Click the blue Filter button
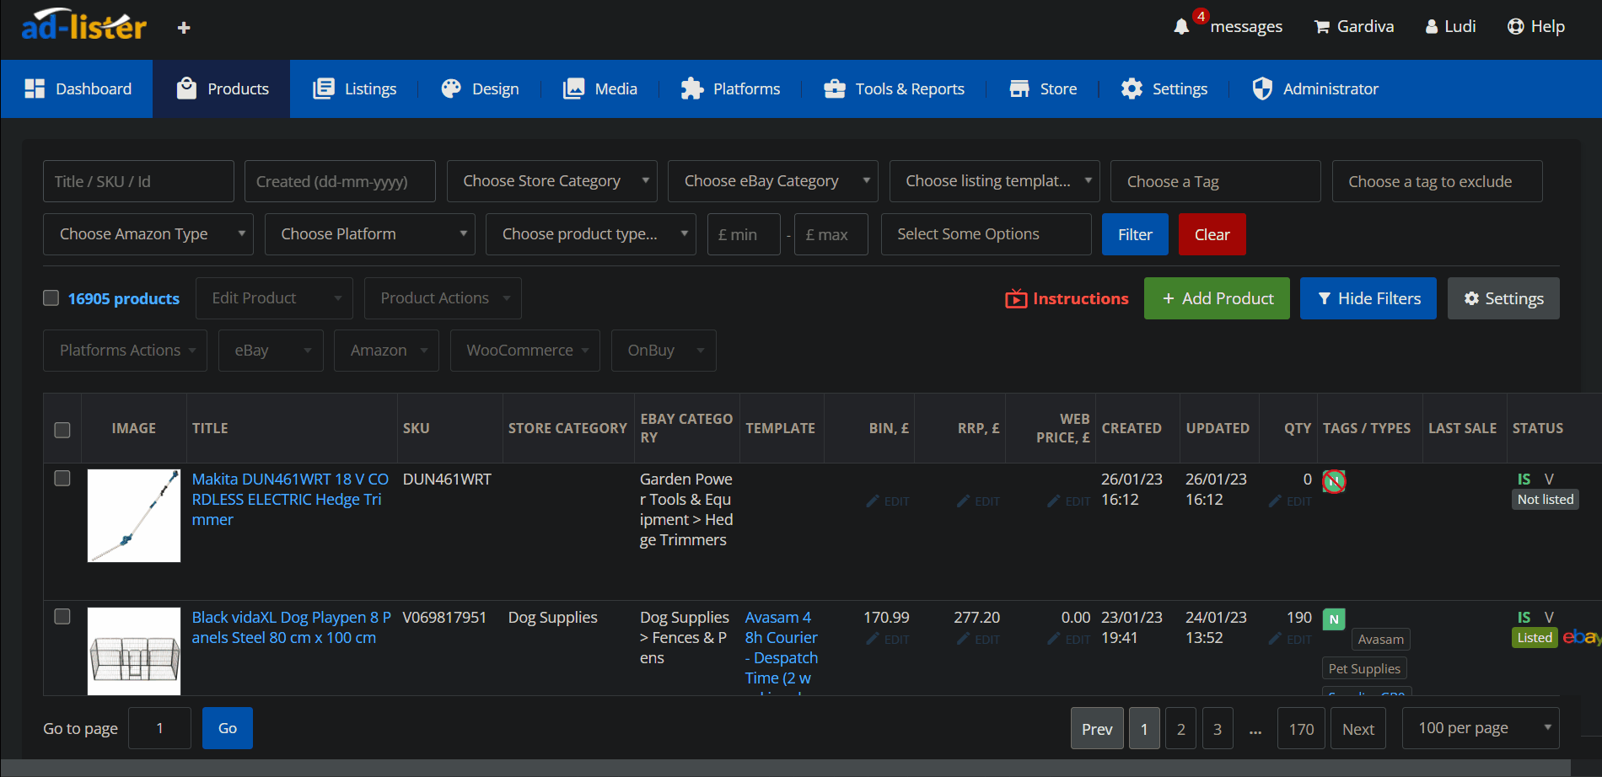 [1135, 234]
